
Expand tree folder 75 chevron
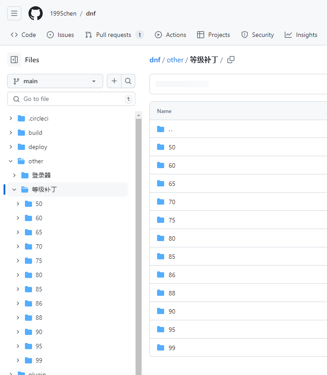click(x=18, y=261)
